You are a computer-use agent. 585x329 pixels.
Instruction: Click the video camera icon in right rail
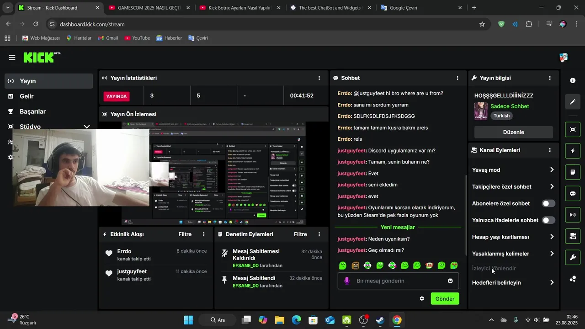click(x=573, y=236)
